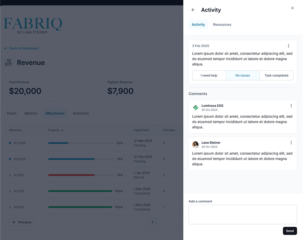Open the Activities tab
Image resolution: width=303 pixels, height=240 pixels.
pyautogui.click(x=81, y=113)
